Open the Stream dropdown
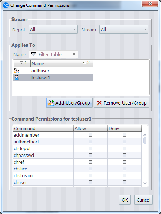 click(124, 29)
